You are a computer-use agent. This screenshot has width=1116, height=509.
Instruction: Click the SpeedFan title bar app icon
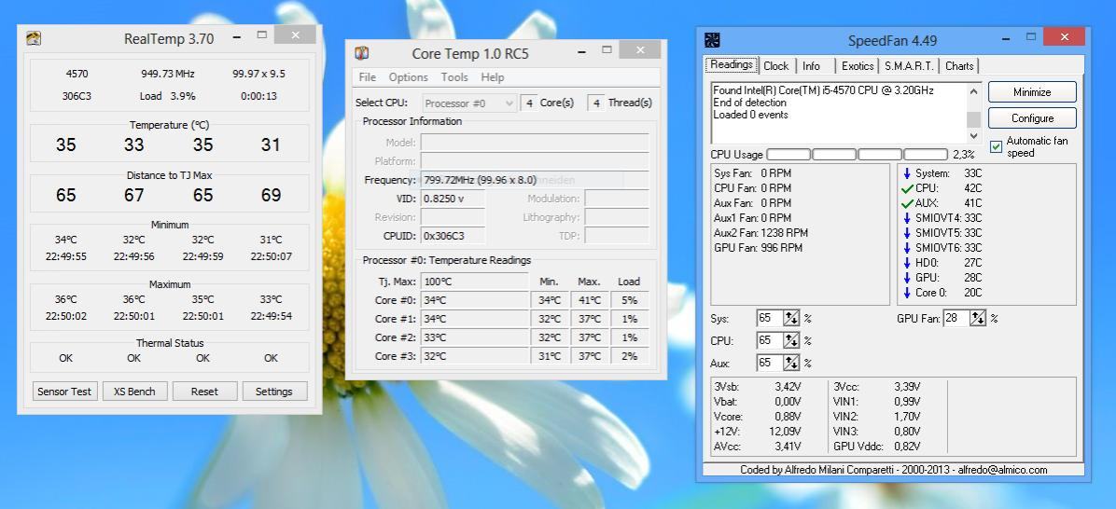click(x=713, y=40)
